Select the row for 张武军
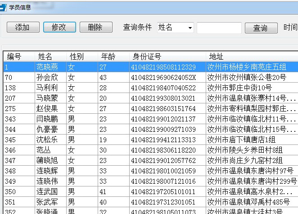The height and width of the screenshot is (214, 298). click(x=151, y=202)
